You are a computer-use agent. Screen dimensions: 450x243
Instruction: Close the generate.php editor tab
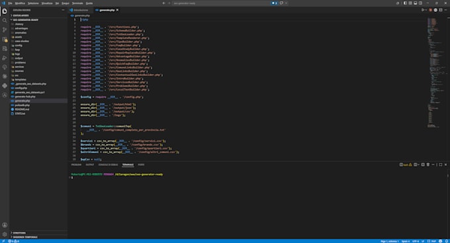[x=117, y=10]
